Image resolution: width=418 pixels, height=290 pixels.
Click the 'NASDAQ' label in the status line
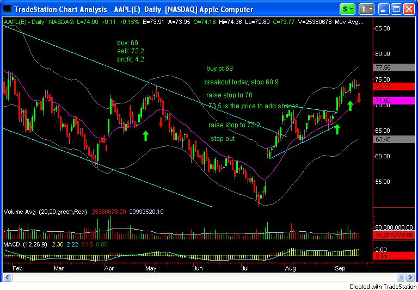[62, 22]
